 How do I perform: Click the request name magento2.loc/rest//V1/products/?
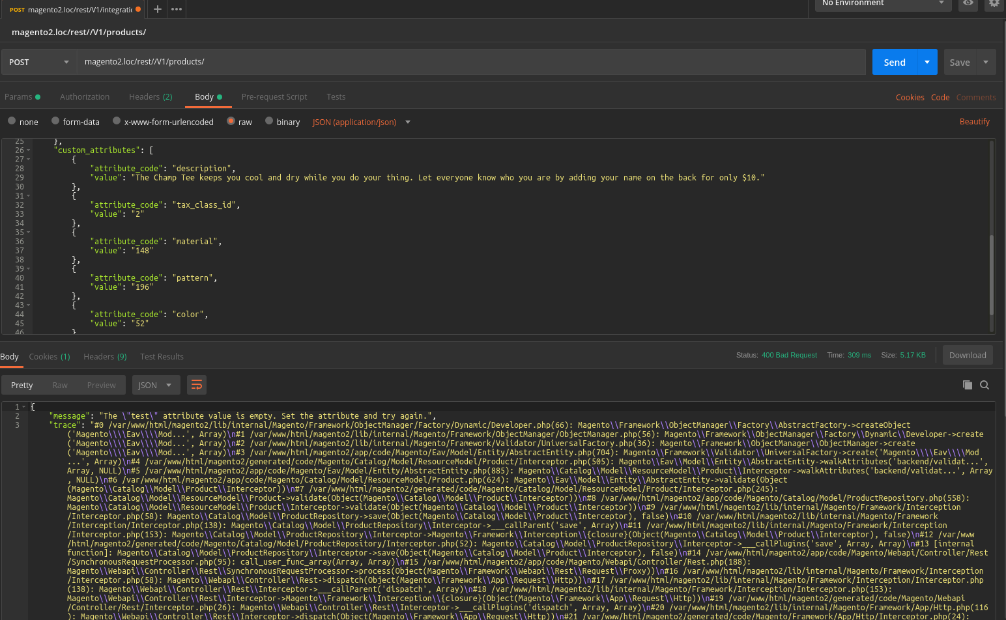(x=79, y=32)
